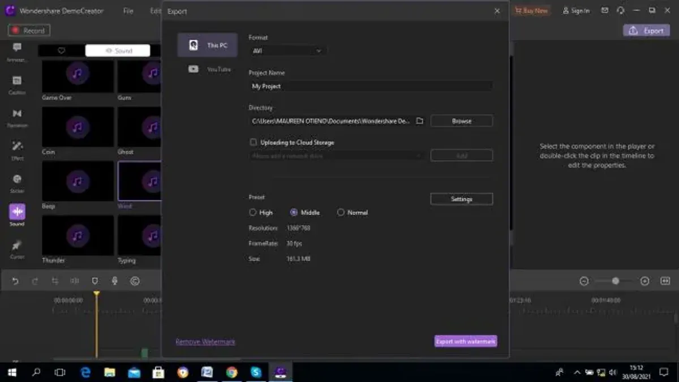Click the Remove Watermark link
679x382 pixels.
[205, 342]
